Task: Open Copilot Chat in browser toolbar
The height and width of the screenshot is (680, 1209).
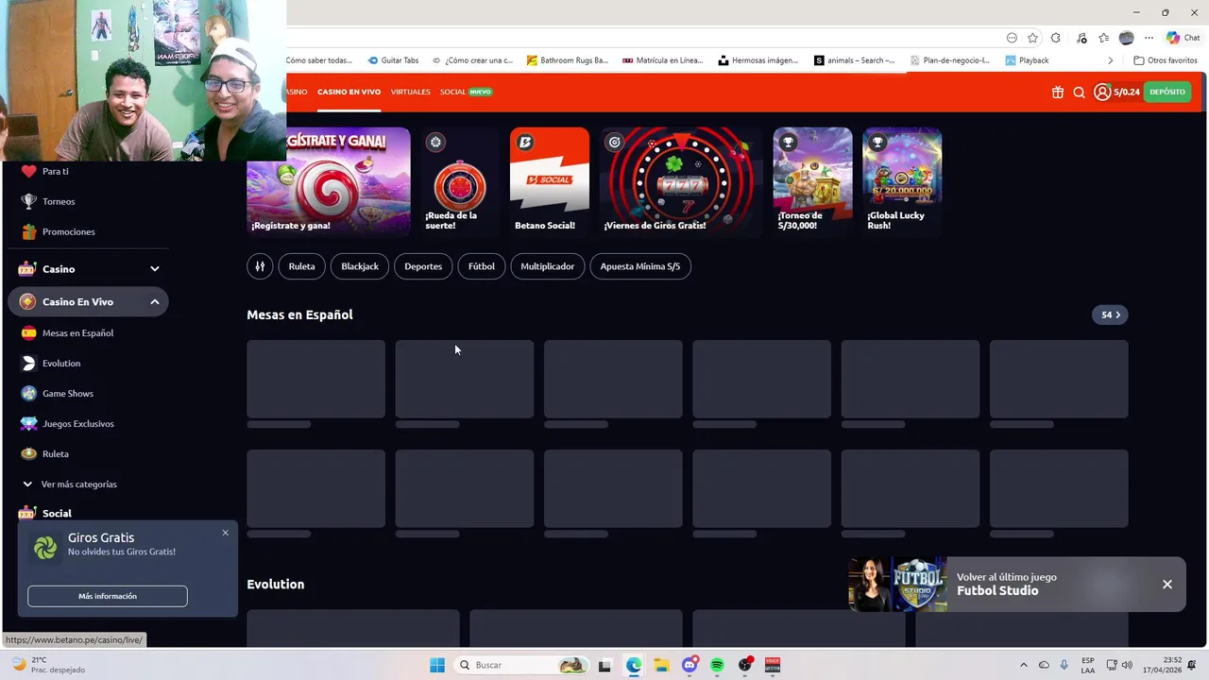Action: [1183, 38]
